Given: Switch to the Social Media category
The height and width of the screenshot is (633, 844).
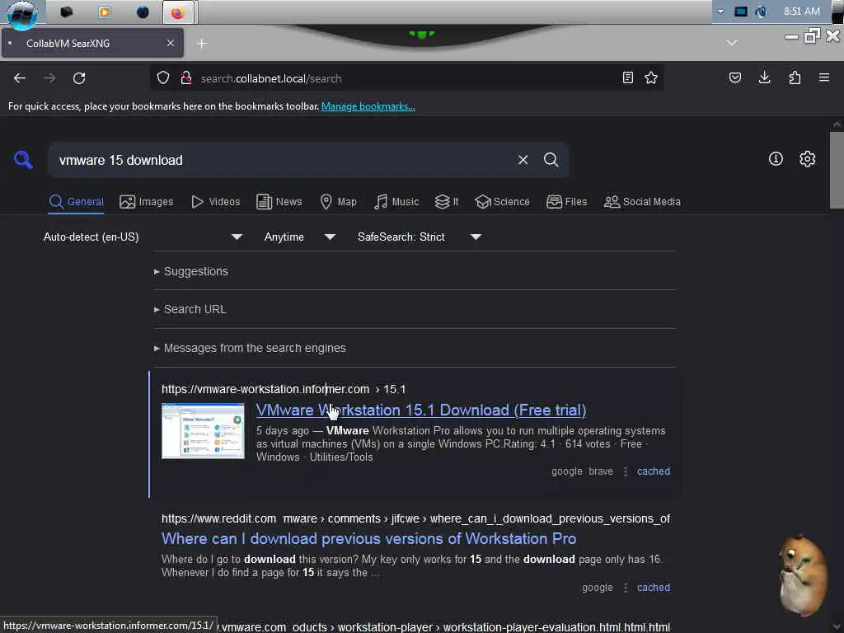Looking at the screenshot, I should (x=642, y=202).
